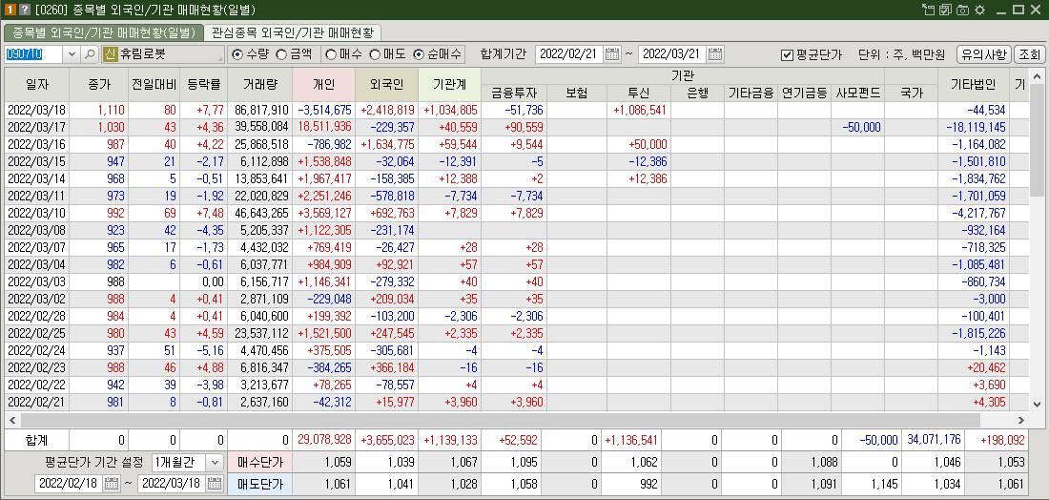Click the horizontal scrollbar right arrow
The image size is (1049, 500).
[x=1021, y=421]
